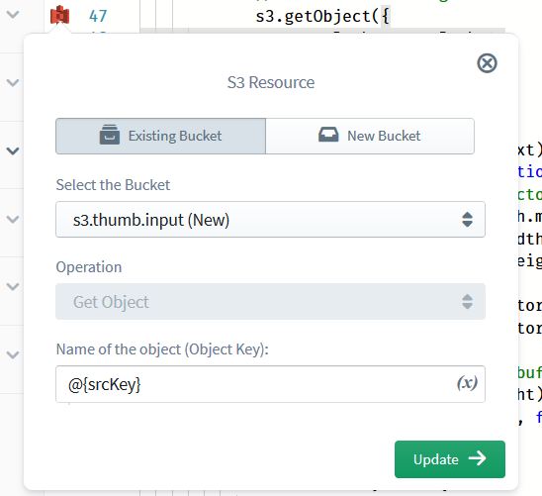Close the S3 Resource dialog
Viewport: 542px width, 496px height.
pos(487,63)
